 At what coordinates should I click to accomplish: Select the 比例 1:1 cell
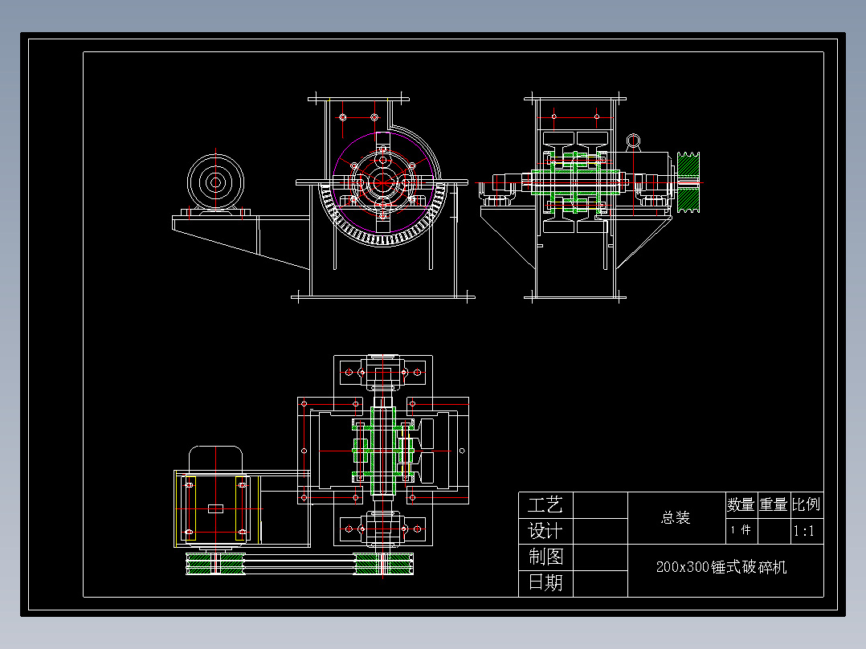(x=803, y=529)
